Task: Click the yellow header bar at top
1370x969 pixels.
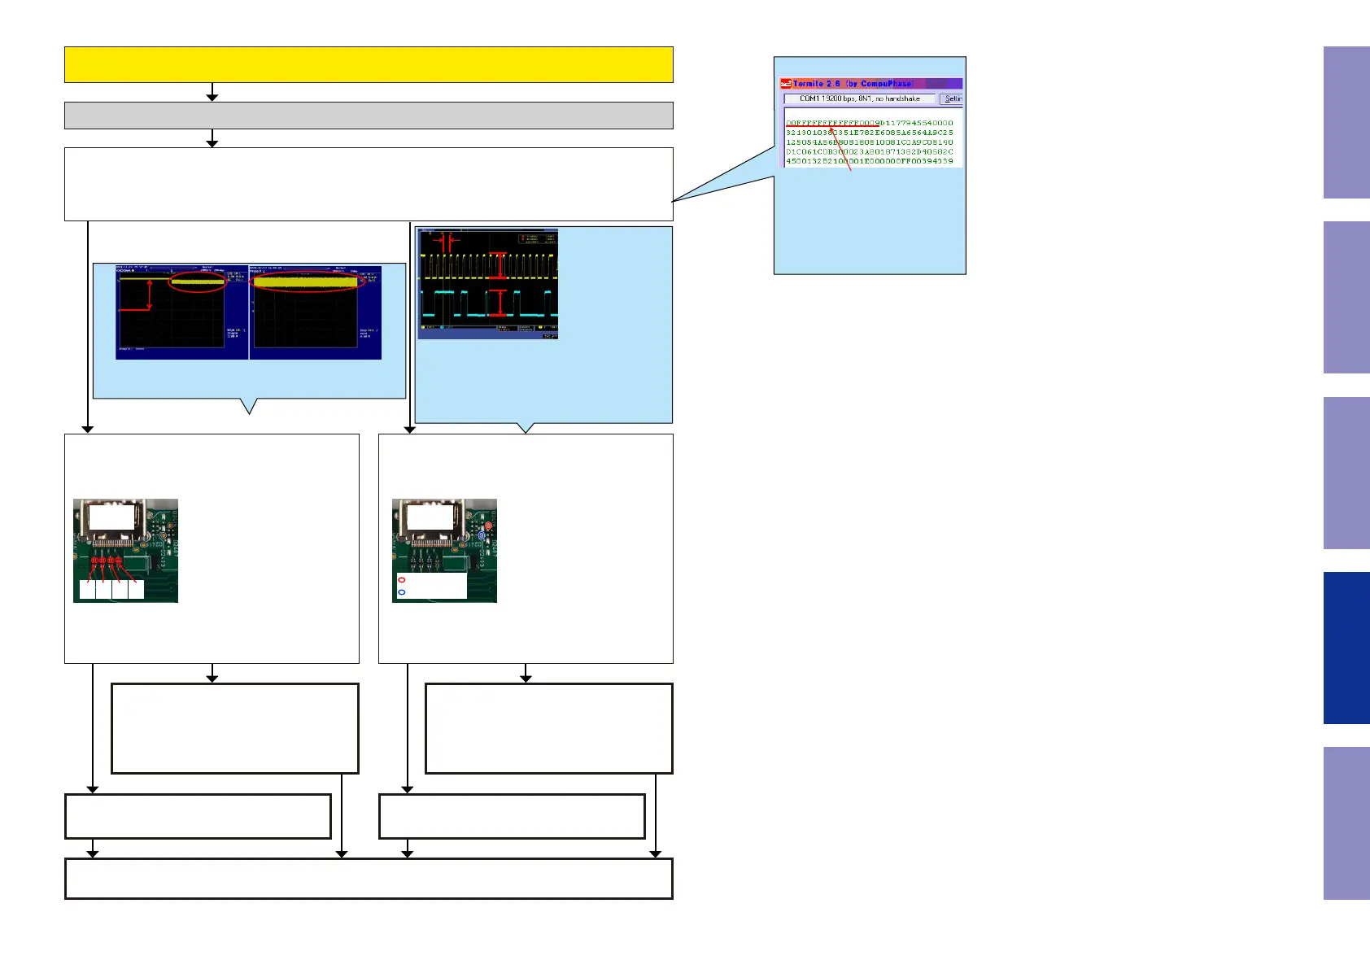Action: 369,64
